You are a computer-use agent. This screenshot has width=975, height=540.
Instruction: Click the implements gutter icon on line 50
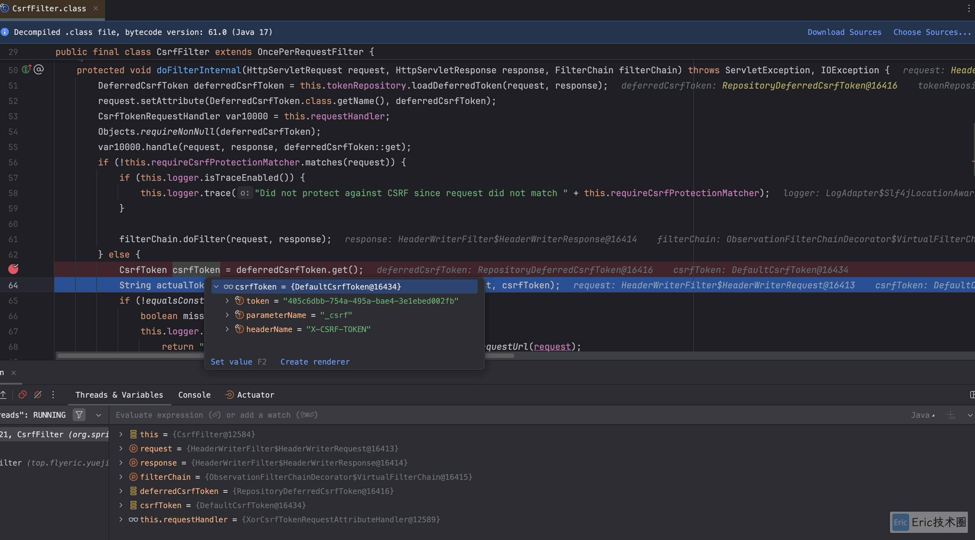point(27,69)
